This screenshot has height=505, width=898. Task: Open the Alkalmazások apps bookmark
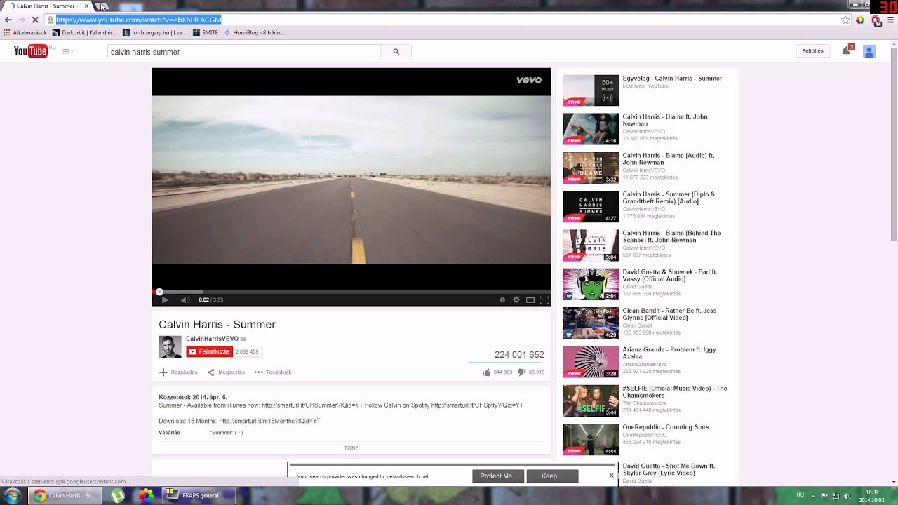25,32
